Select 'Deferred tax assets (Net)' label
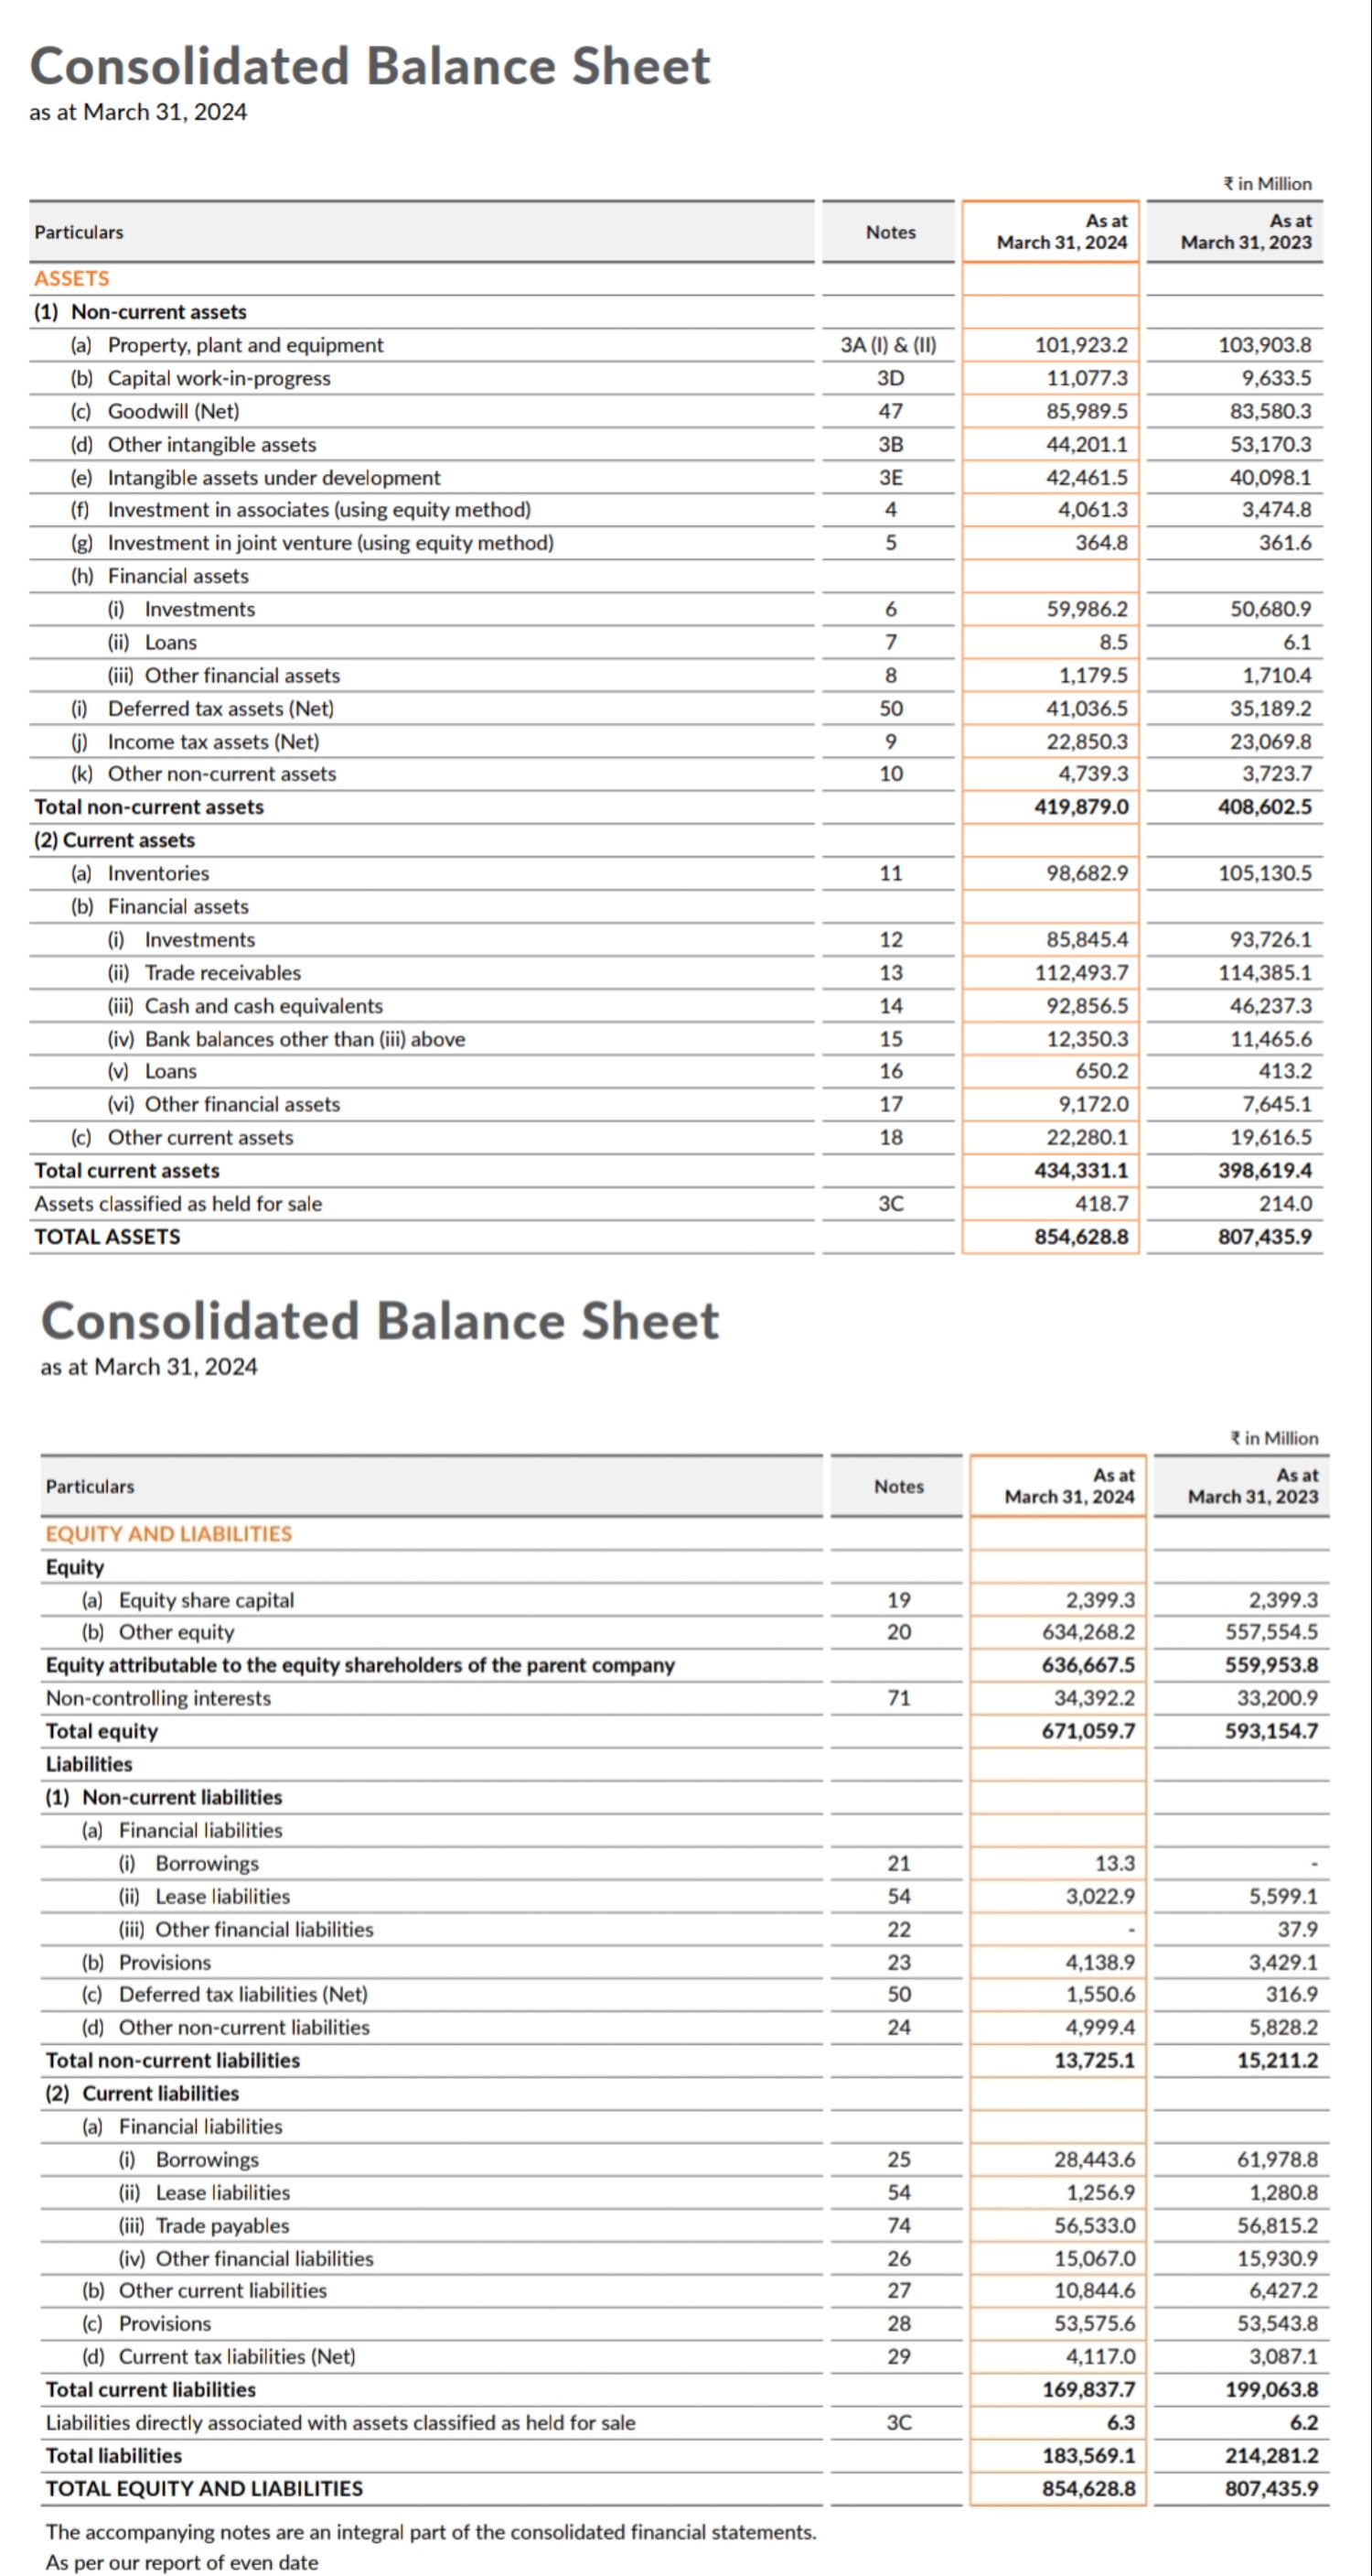Image resolution: width=1372 pixels, height=2576 pixels. point(220,709)
